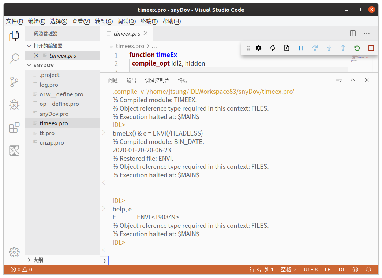Open the 终端(T) menu
This screenshot has width=382, height=278.
[x=149, y=22]
